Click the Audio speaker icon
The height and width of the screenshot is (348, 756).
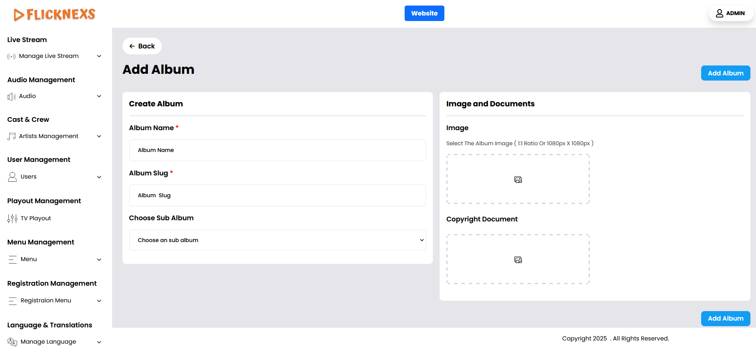pos(12,96)
